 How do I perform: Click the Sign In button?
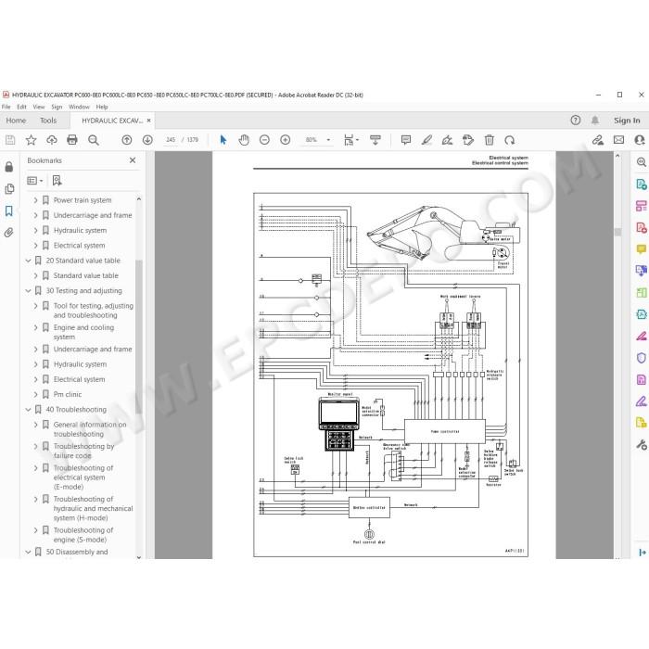click(x=627, y=121)
